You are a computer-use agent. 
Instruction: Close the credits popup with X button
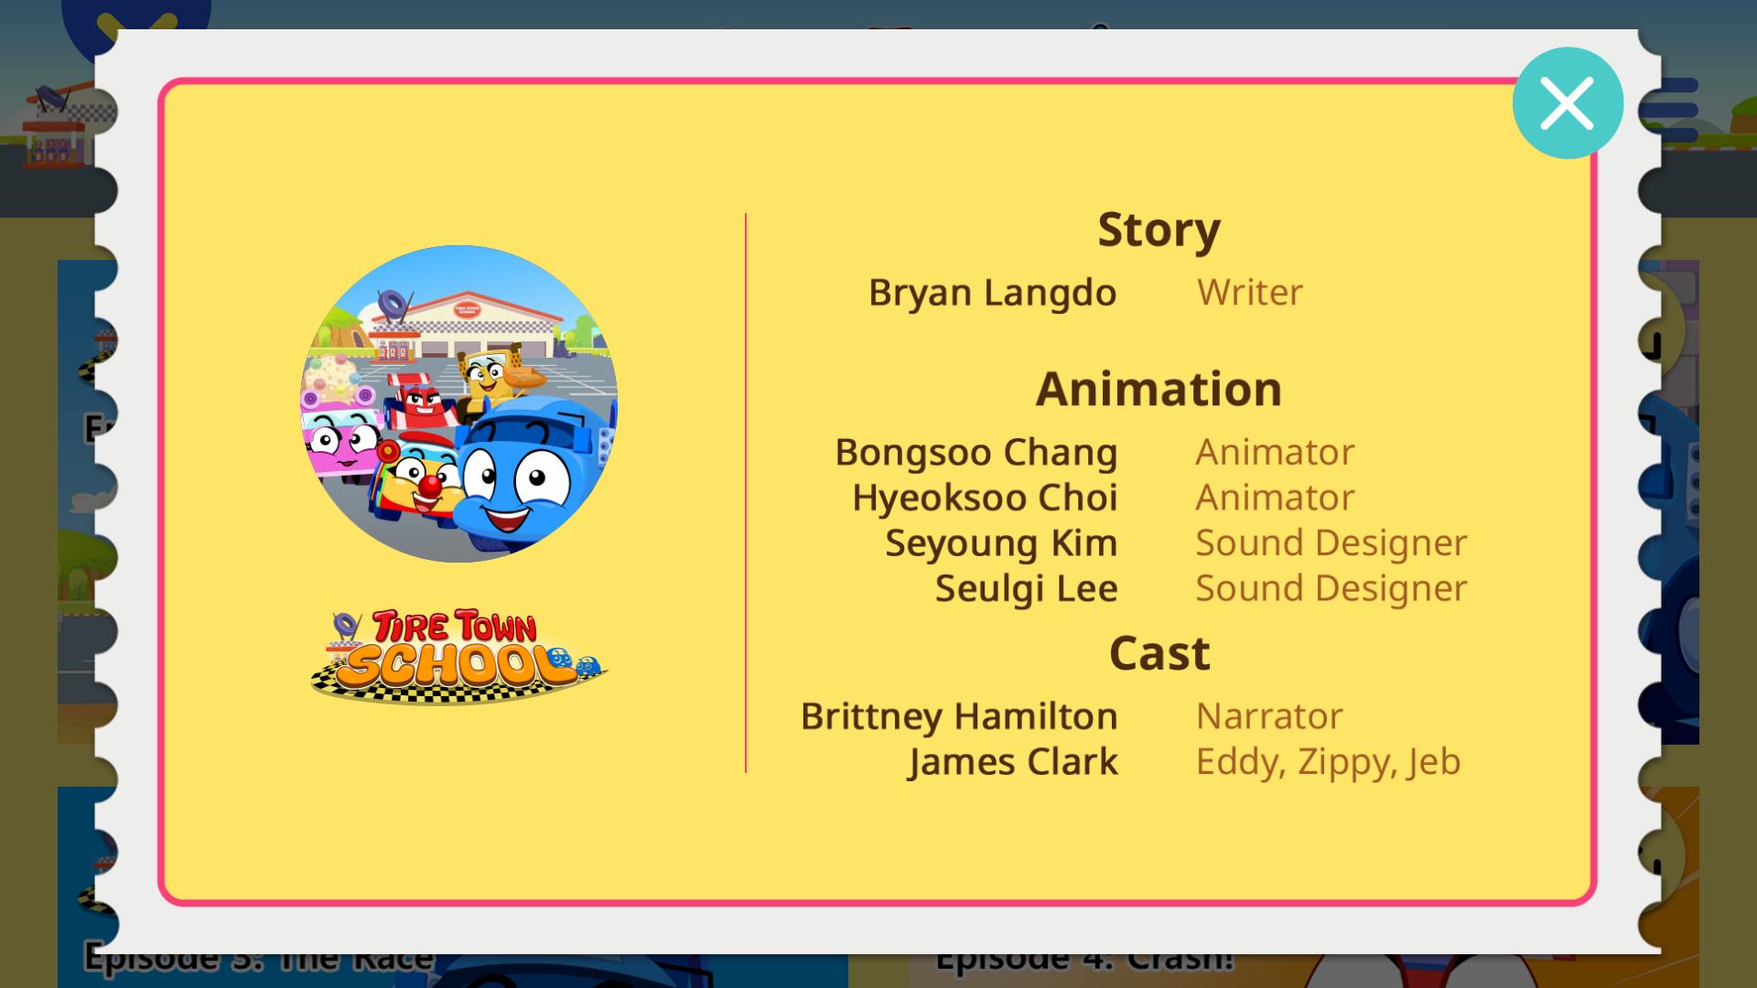[x=1568, y=102]
